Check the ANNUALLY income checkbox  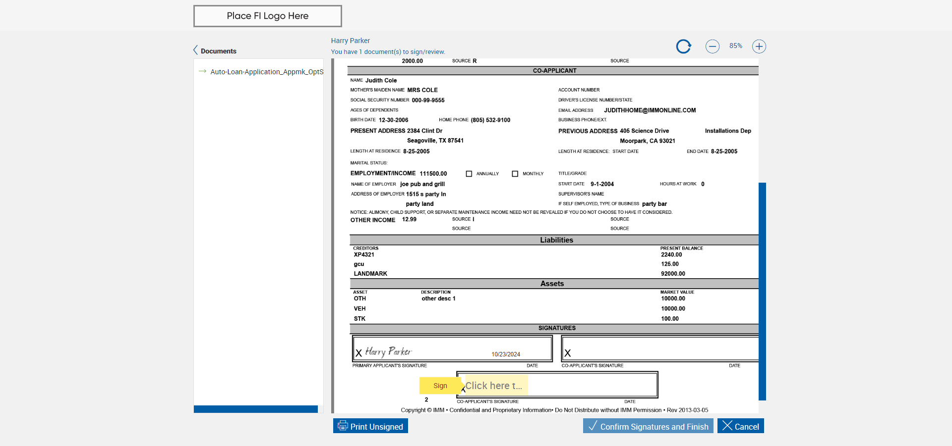click(469, 174)
